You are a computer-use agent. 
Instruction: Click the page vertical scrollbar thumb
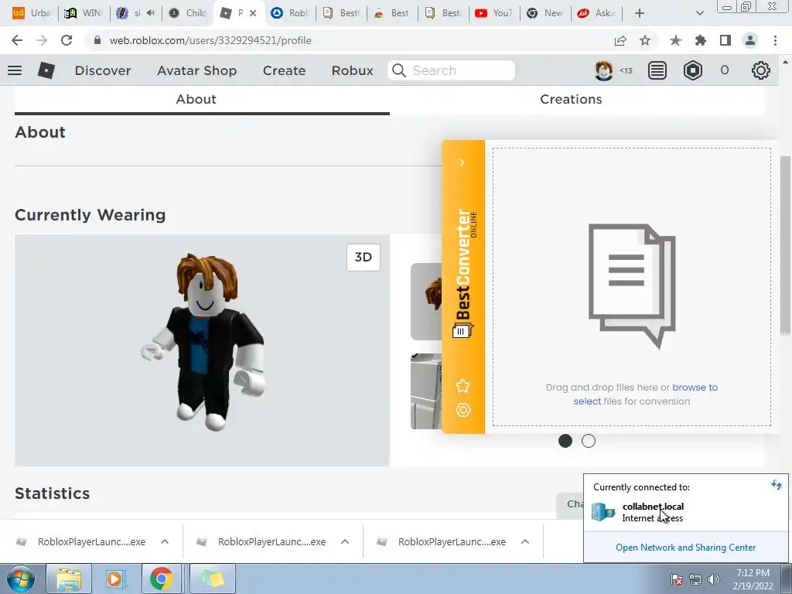point(784,245)
